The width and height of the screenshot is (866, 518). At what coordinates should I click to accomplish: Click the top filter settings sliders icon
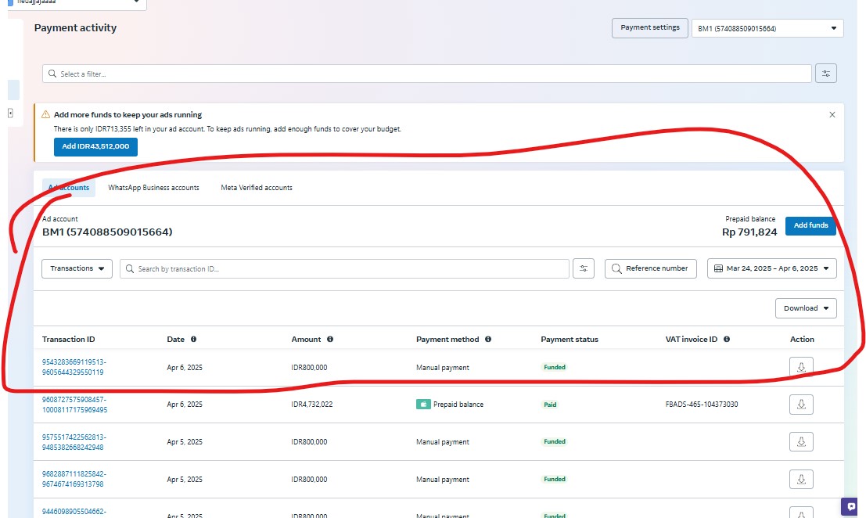pos(825,74)
